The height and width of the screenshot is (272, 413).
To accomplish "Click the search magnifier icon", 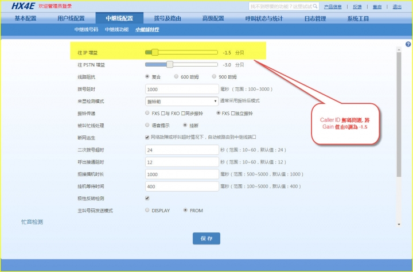I will tap(315, 6).
